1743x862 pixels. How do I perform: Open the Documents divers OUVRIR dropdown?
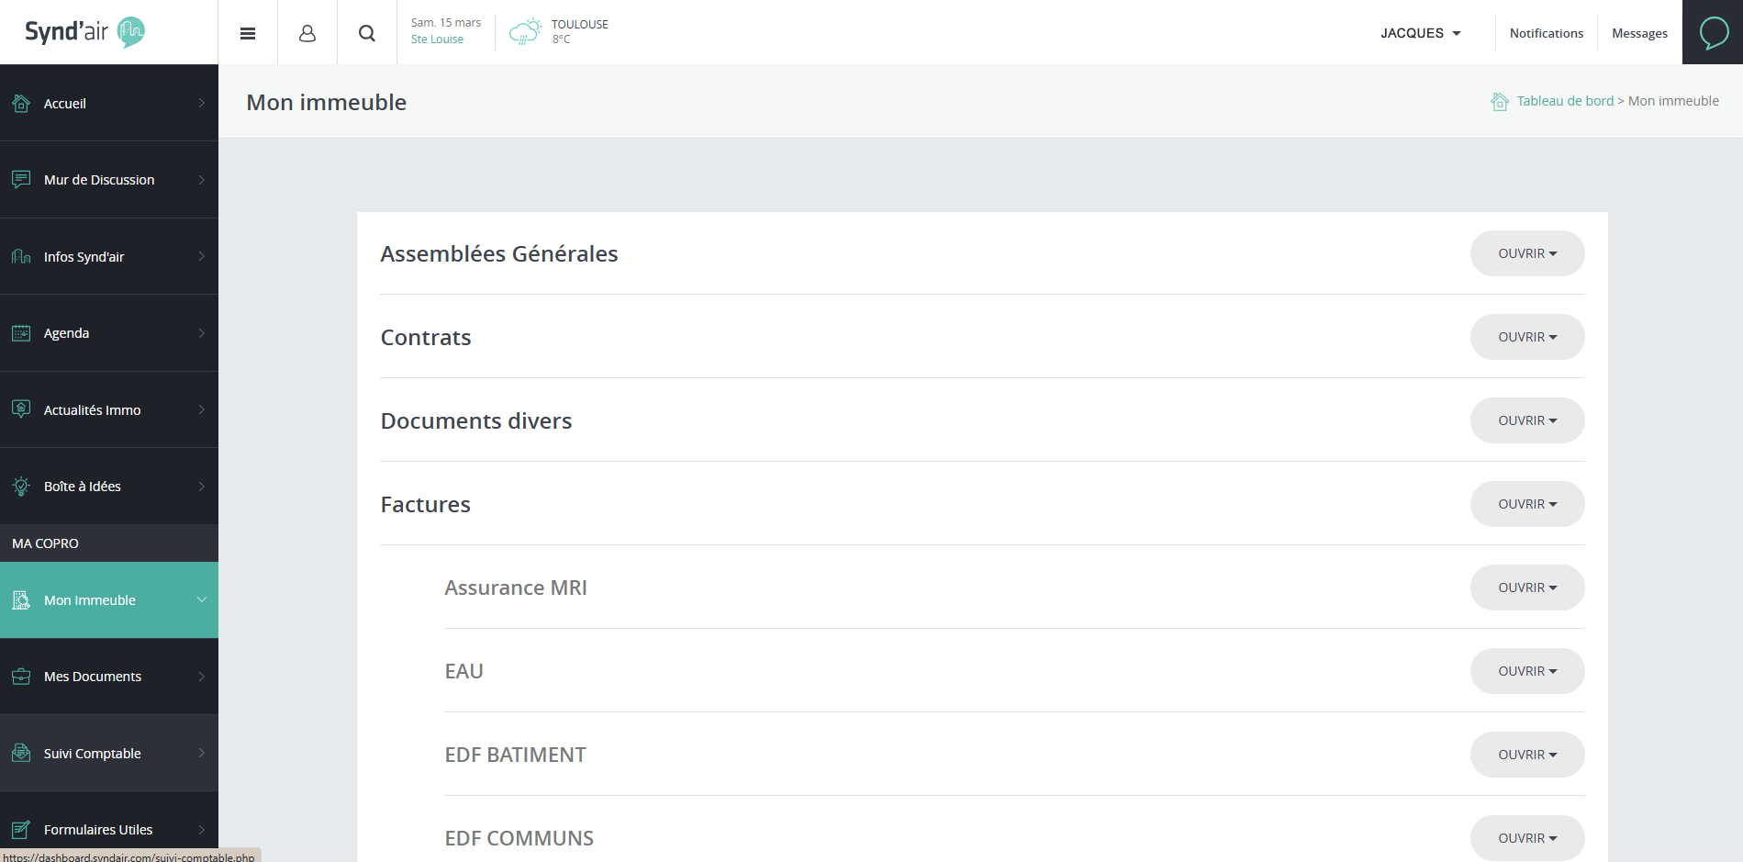pos(1527,420)
